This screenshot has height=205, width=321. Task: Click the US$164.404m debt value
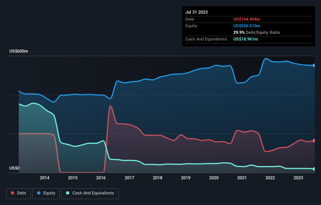click(247, 19)
